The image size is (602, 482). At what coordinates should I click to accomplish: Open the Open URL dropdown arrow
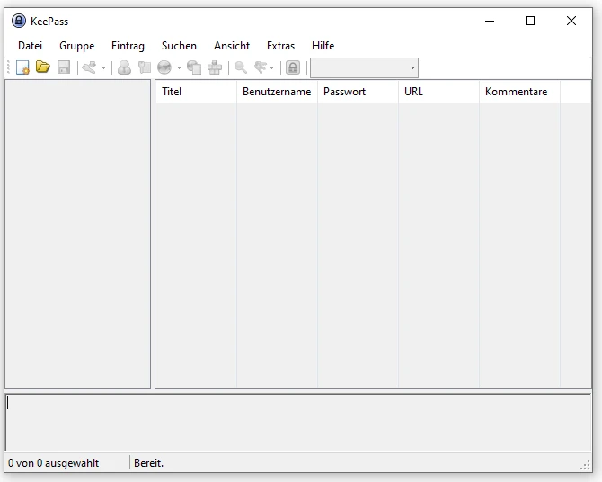pyautogui.click(x=179, y=68)
